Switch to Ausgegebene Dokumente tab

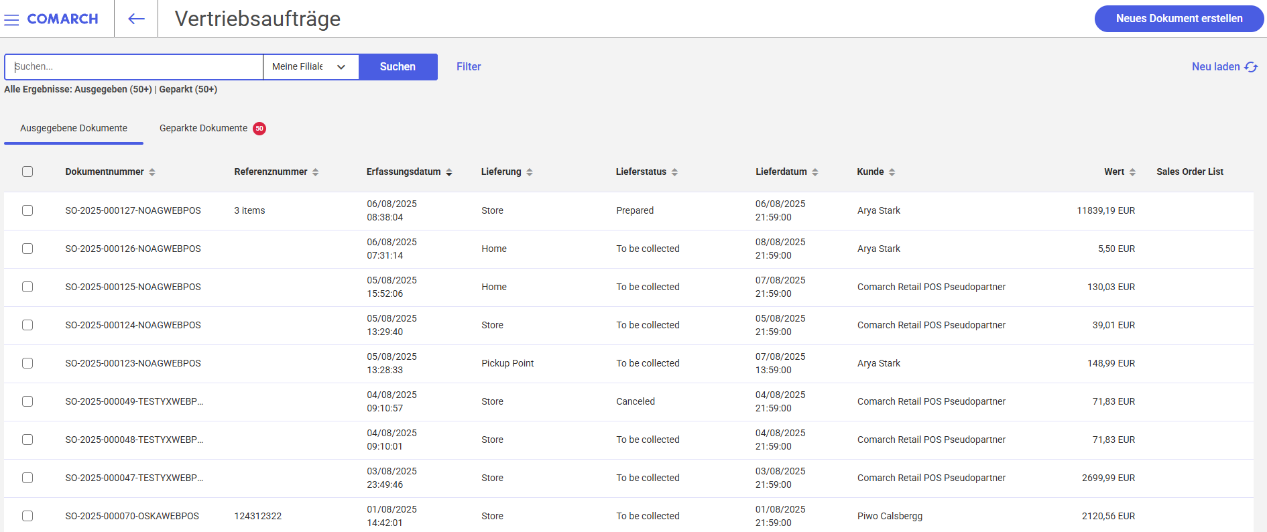[74, 128]
